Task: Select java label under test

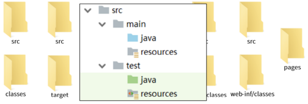Action: (x=148, y=80)
